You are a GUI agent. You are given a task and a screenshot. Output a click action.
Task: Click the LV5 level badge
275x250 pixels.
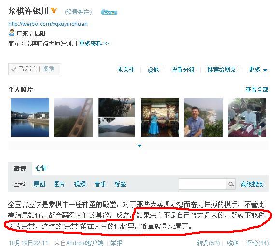[x=109, y=12]
